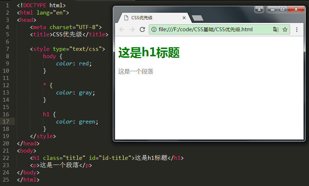Click the browser back arrow
This screenshot has width=309, height=186.
click(122, 29)
